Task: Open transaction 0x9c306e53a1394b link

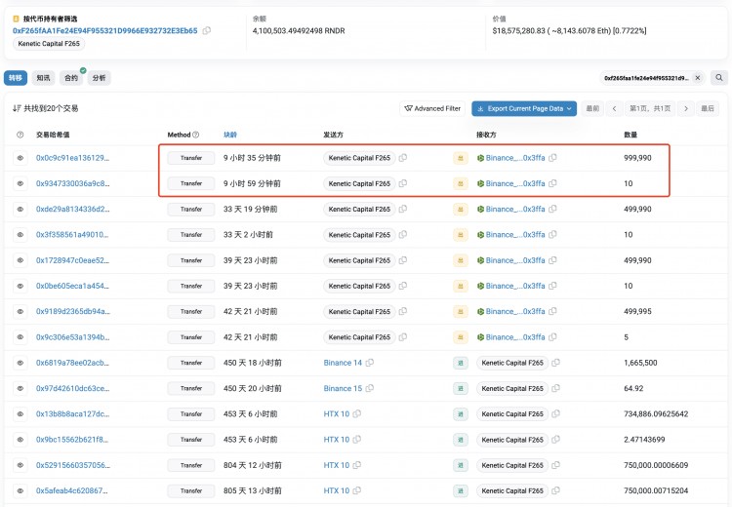Action: [73, 337]
